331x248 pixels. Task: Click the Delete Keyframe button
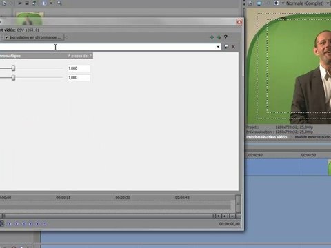pos(44,224)
